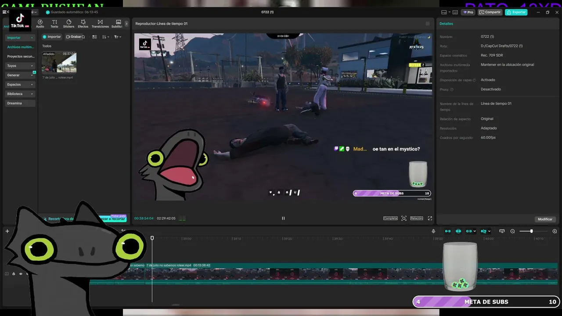
Task: Toggle timeline preview axis
Action: tap(483, 231)
